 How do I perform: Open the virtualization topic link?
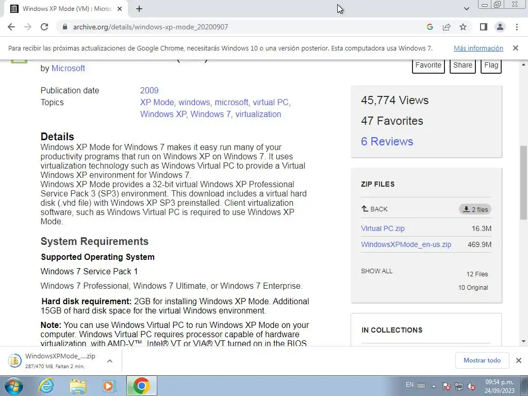(x=258, y=114)
